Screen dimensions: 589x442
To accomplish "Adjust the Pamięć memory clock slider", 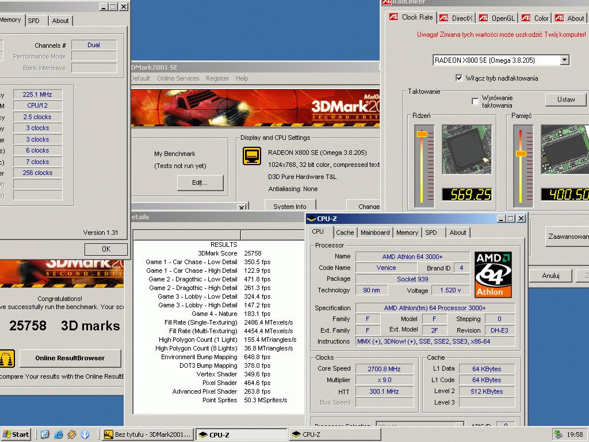I will click(521, 153).
